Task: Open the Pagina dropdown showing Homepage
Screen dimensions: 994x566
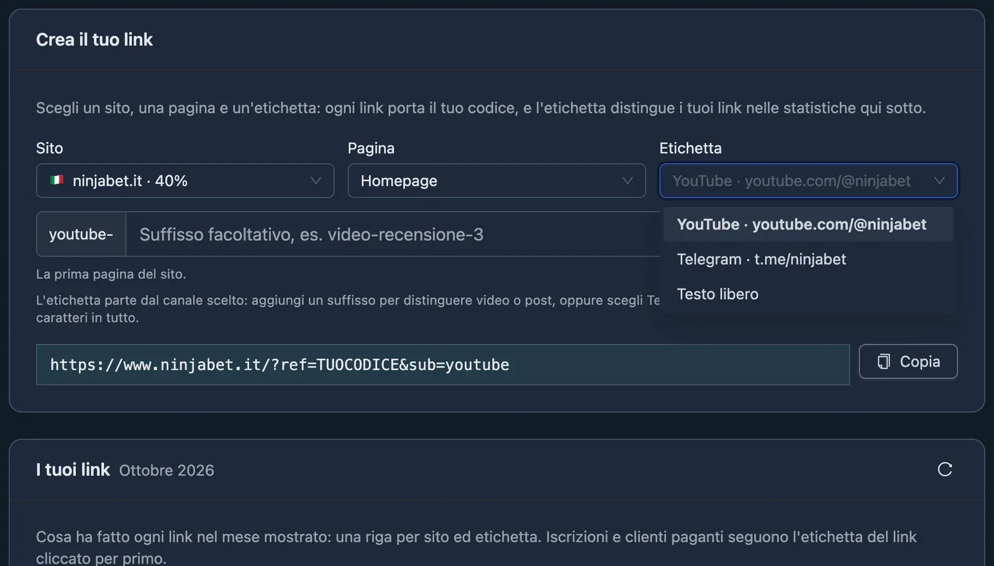Action: (496, 181)
